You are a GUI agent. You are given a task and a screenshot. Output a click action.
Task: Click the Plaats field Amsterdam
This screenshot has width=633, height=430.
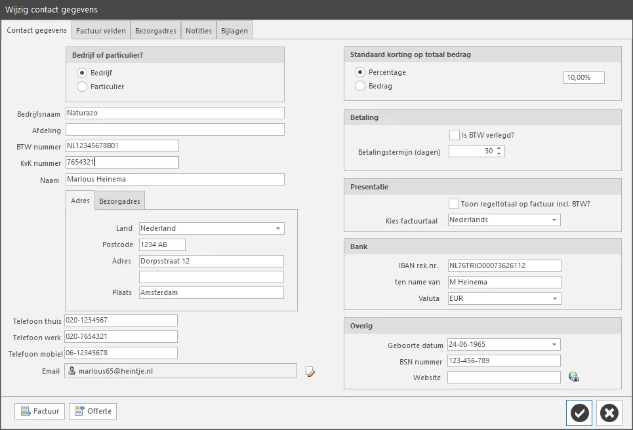[x=211, y=292]
